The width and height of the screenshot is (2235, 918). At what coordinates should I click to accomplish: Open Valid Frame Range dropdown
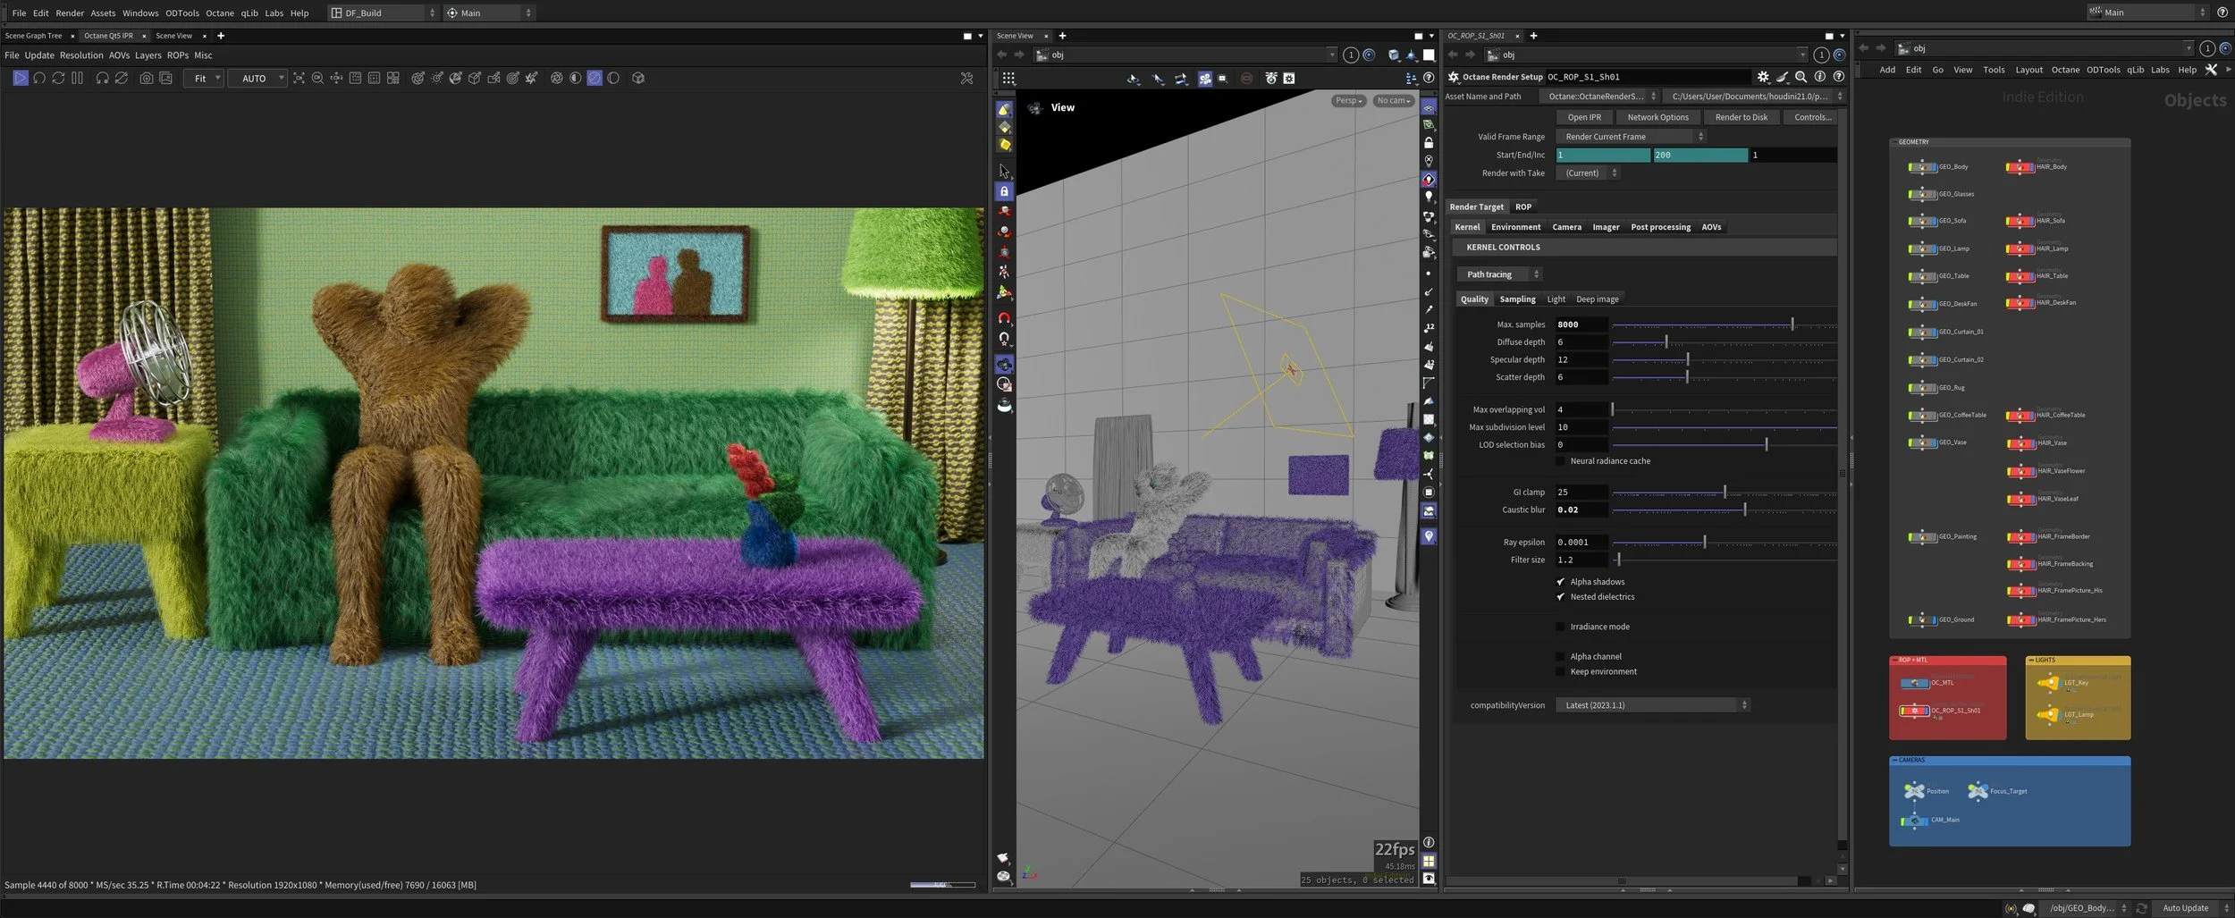tap(1631, 137)
